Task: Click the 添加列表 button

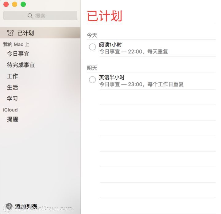Action: [26, 207]
